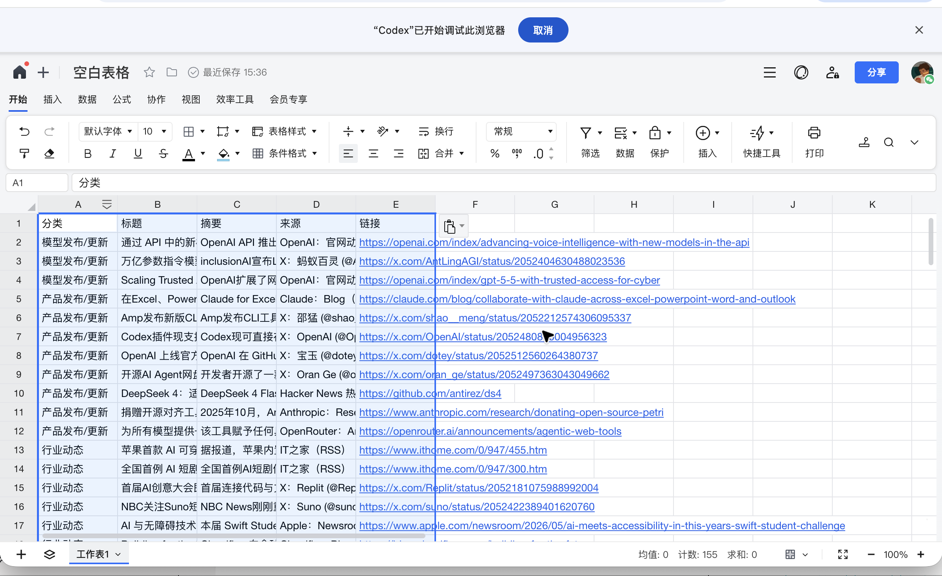Viewport: 942px width, 576px height.
Task: Apply percent format
Action: [x=495, y=154]
